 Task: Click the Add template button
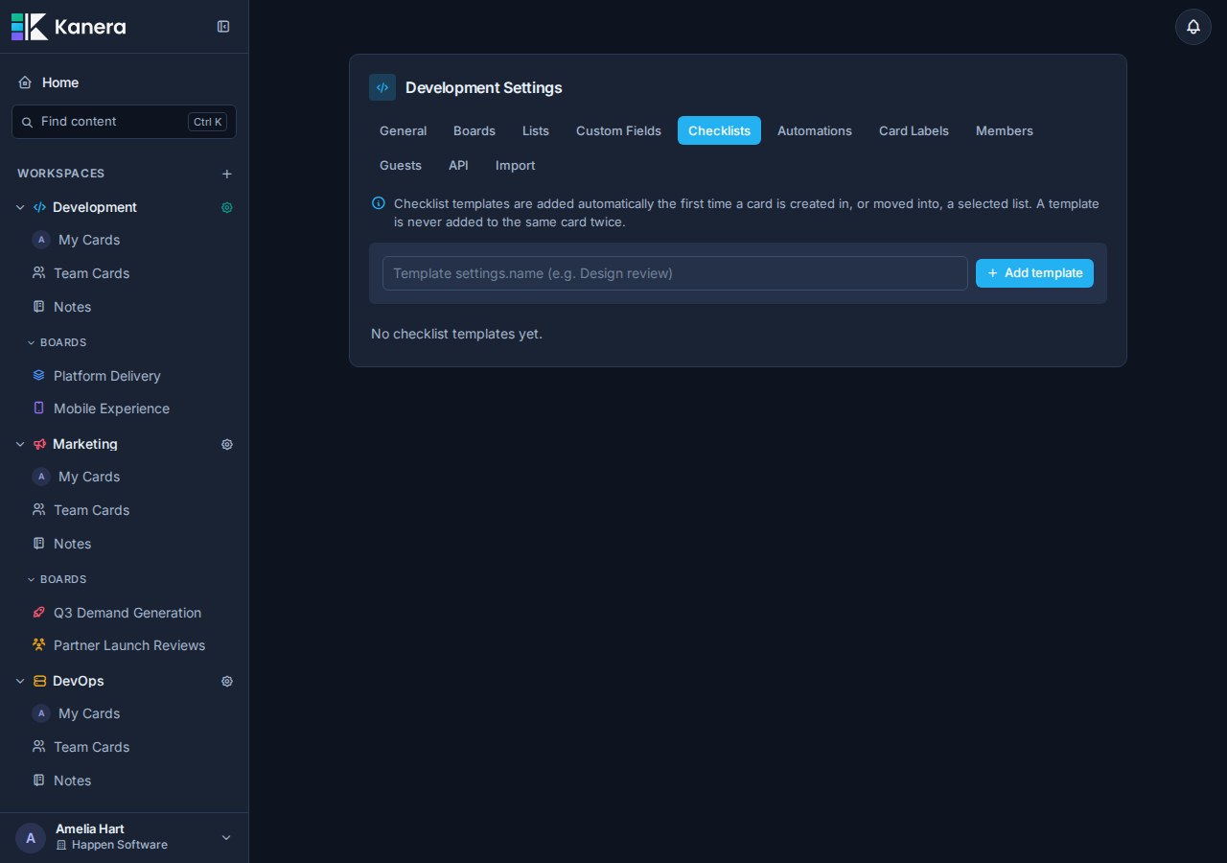click(x=1034, y=273)
